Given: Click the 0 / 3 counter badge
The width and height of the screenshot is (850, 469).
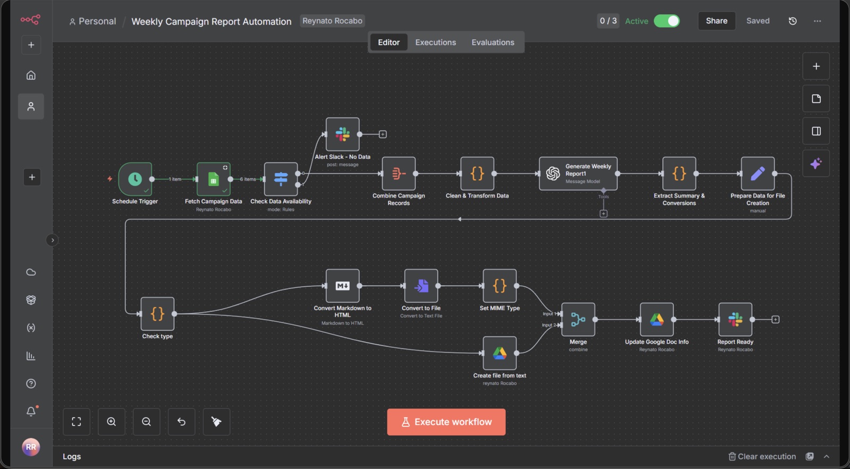Looking at the screenshot, I should click(x=608, y=21).
